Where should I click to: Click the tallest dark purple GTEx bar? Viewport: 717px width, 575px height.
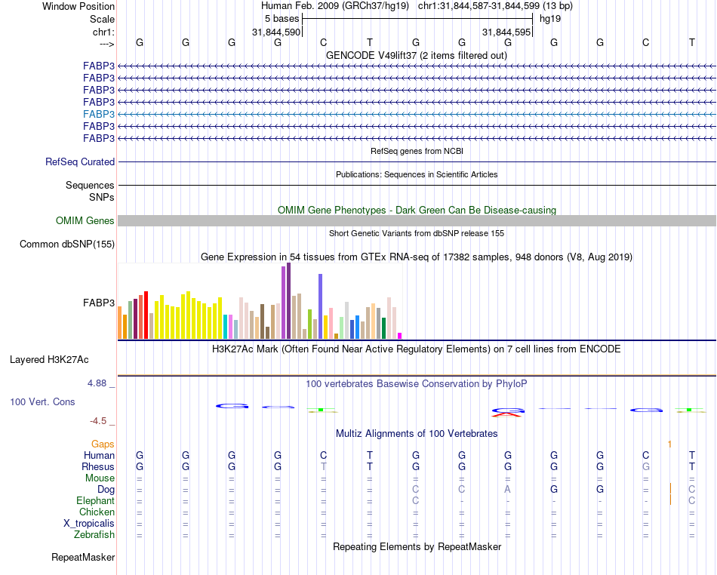tap(289, 301)
